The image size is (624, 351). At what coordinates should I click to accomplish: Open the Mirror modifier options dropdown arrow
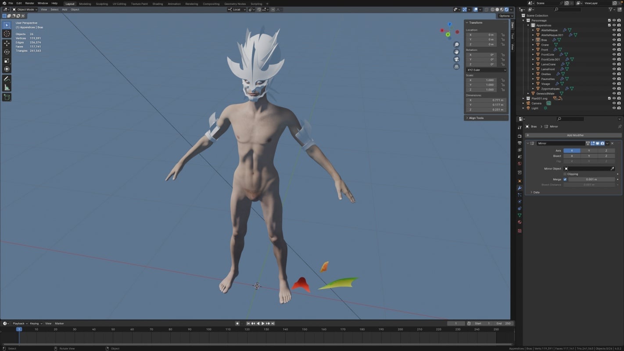[x=608, y=143]
